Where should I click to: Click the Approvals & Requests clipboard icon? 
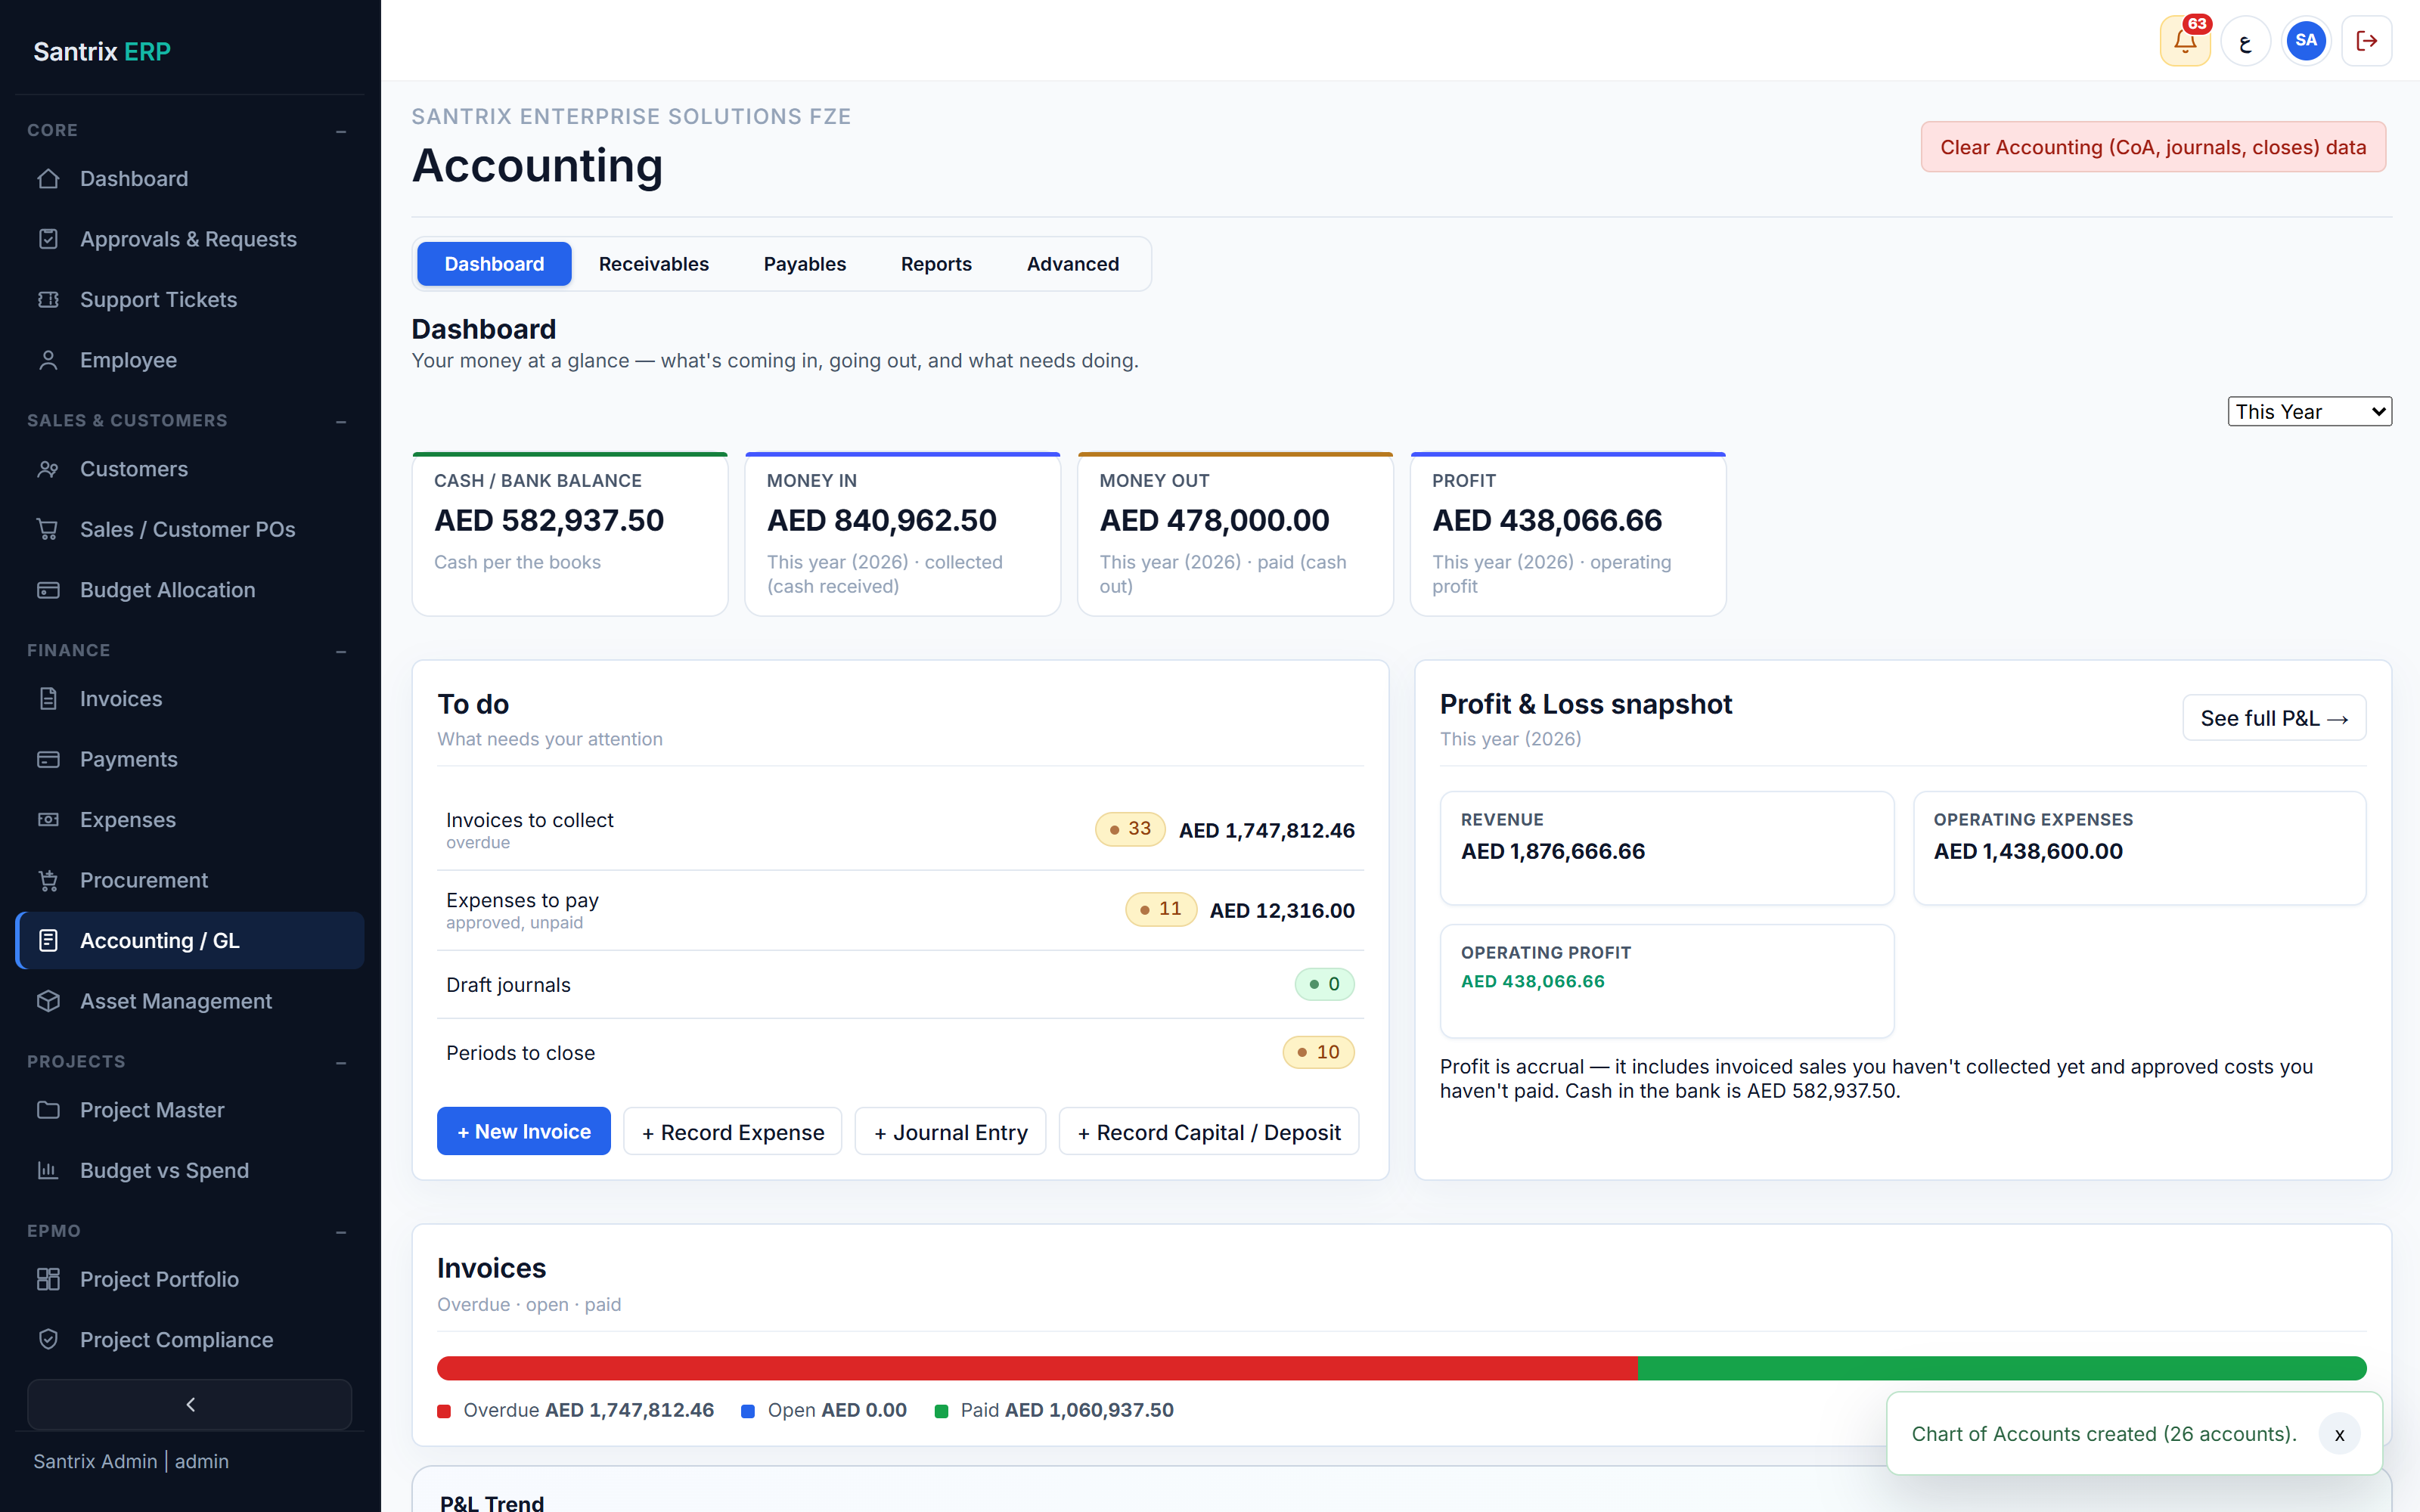click(x=48, y=239)
